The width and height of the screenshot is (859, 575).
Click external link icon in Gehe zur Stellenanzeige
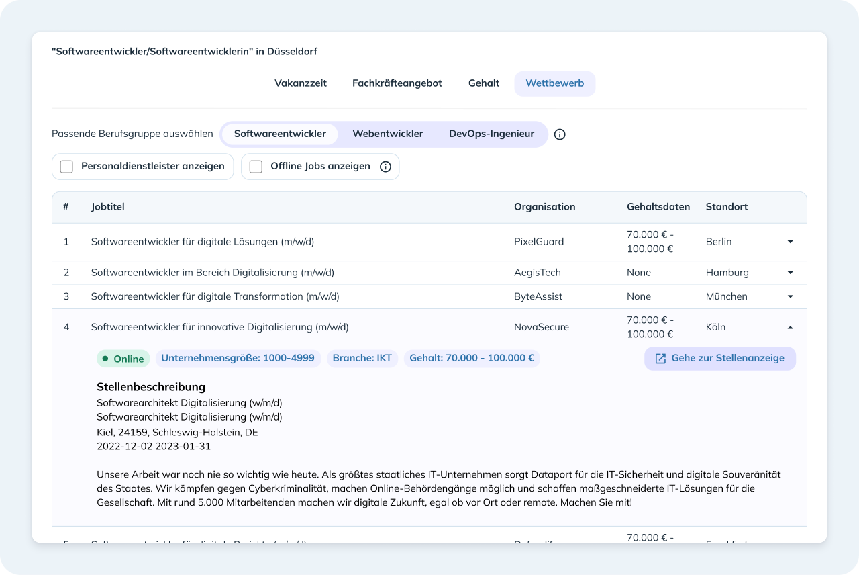coord(660,359)
